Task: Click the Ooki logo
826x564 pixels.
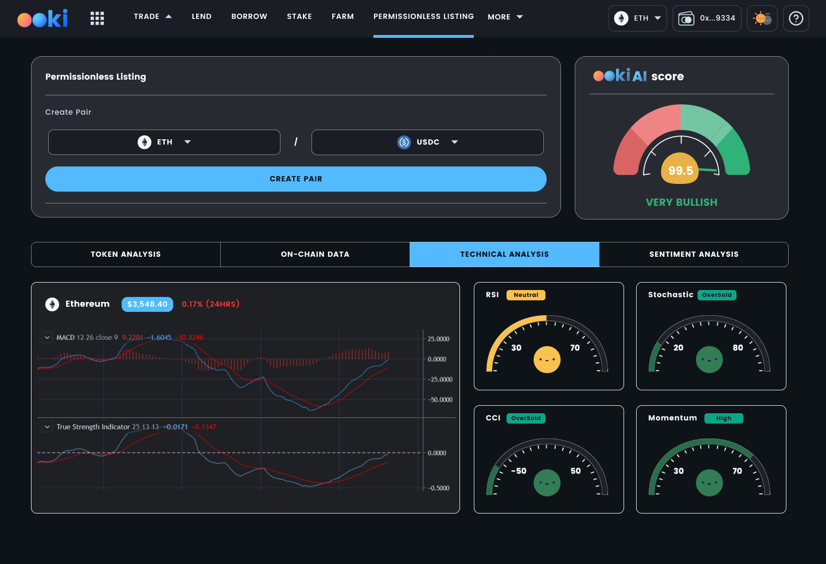Action: (x=42, y=18)
